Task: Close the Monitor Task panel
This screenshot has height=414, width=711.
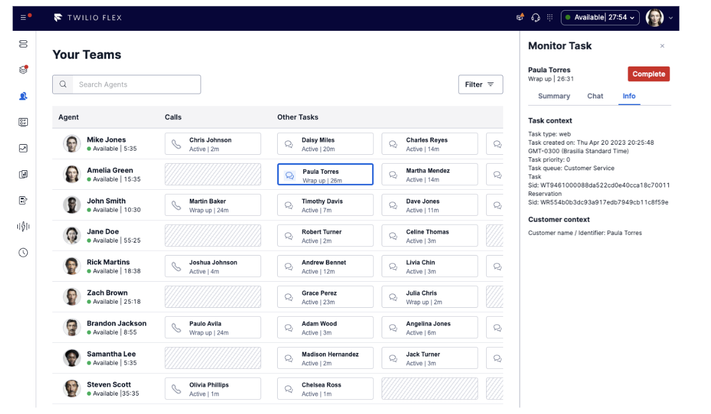Action: click(x=662, y=46)
